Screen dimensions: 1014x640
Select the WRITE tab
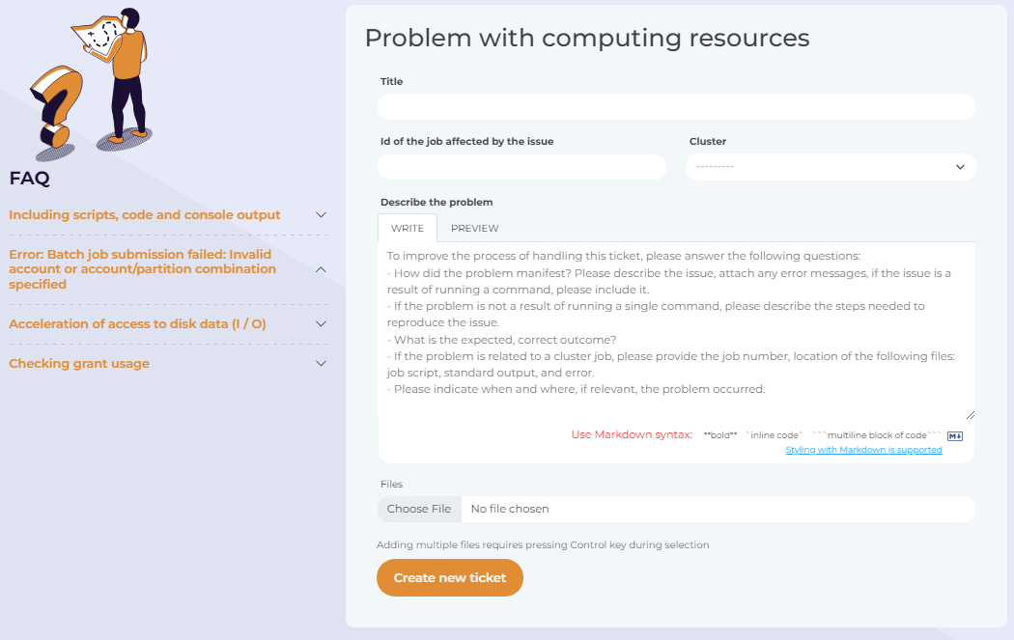tap(408, 228)
